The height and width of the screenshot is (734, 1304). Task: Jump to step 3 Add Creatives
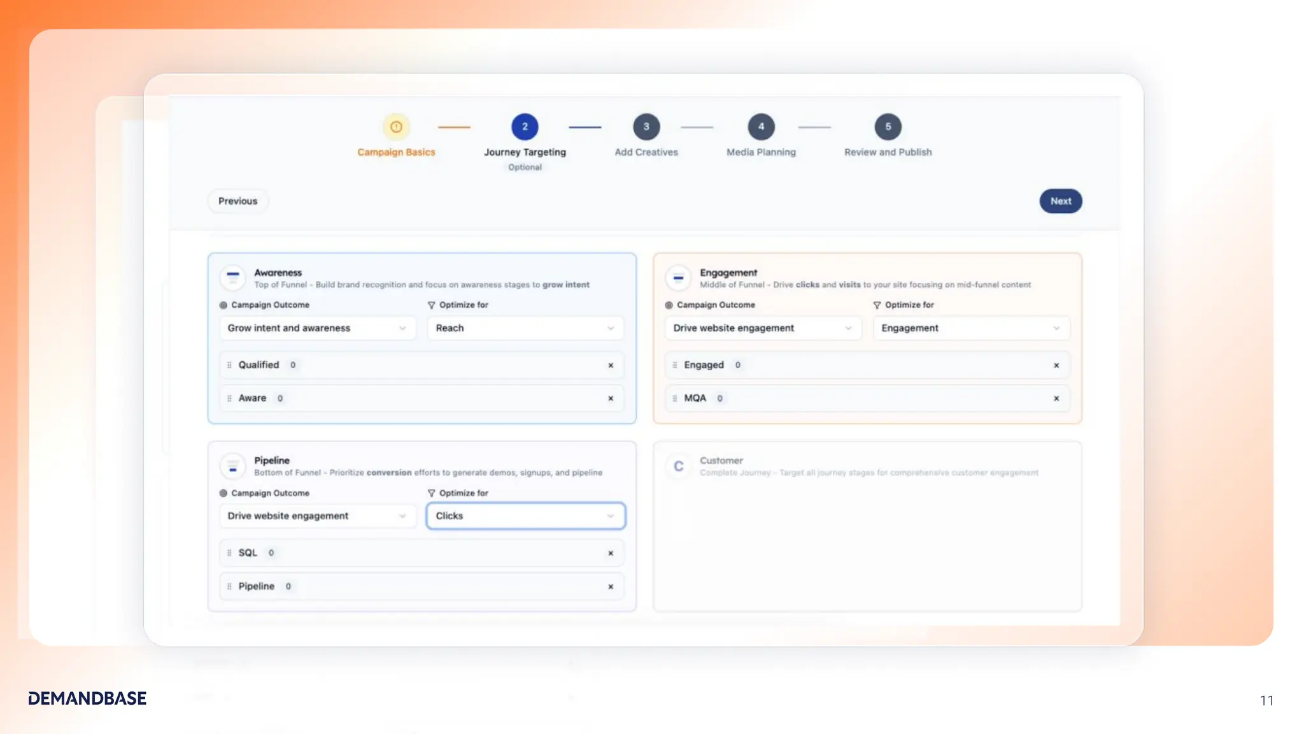pos(646,127)
